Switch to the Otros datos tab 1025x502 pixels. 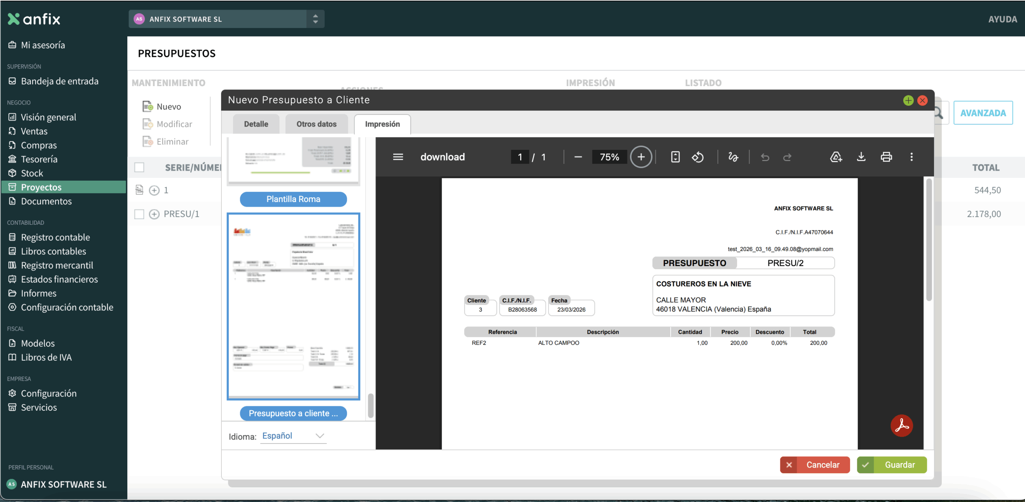(316, 124)
